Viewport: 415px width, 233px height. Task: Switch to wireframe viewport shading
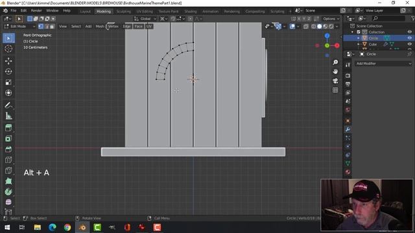314,27
